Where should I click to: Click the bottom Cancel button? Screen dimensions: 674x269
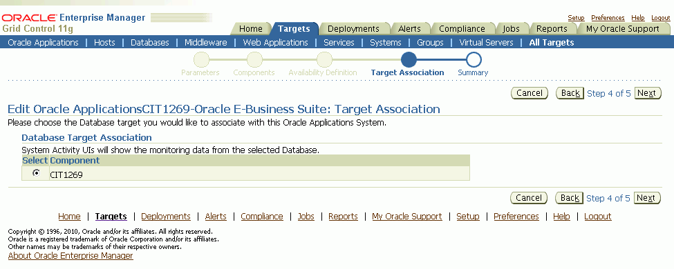529,198
